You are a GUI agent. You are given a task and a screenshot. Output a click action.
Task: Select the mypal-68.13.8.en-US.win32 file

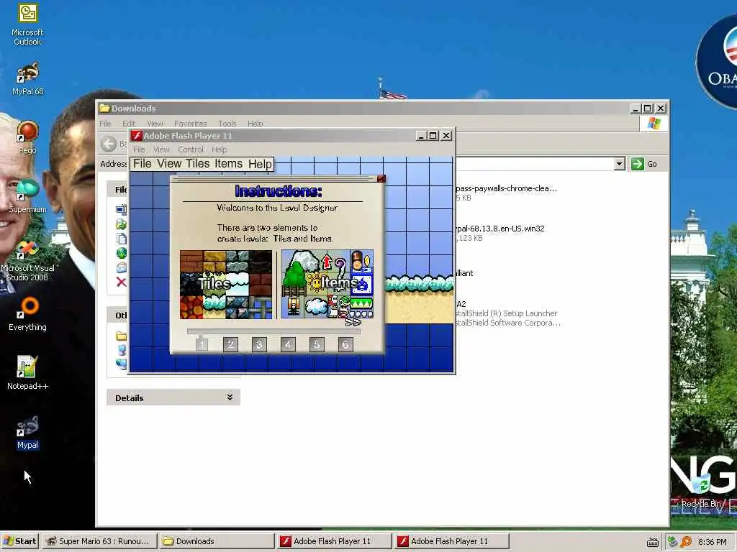pos(499,233)
